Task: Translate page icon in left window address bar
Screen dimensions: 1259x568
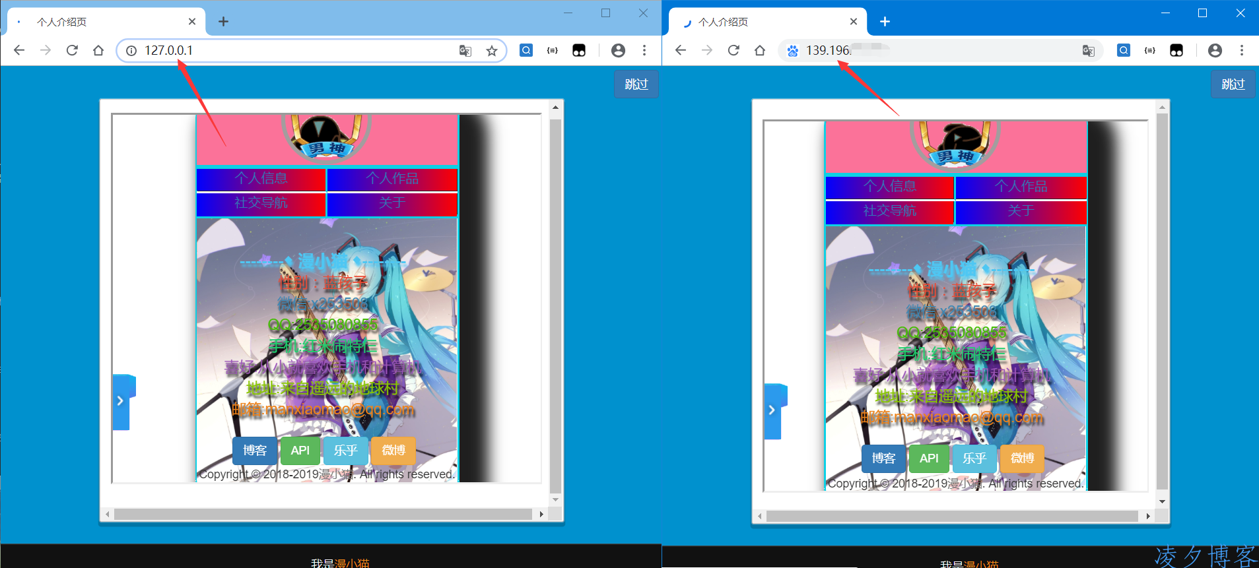Action: [465, 51]
